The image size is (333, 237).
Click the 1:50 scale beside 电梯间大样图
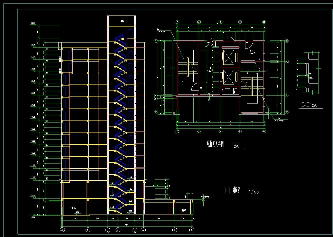pyautogui.click(x=235, y=146)
